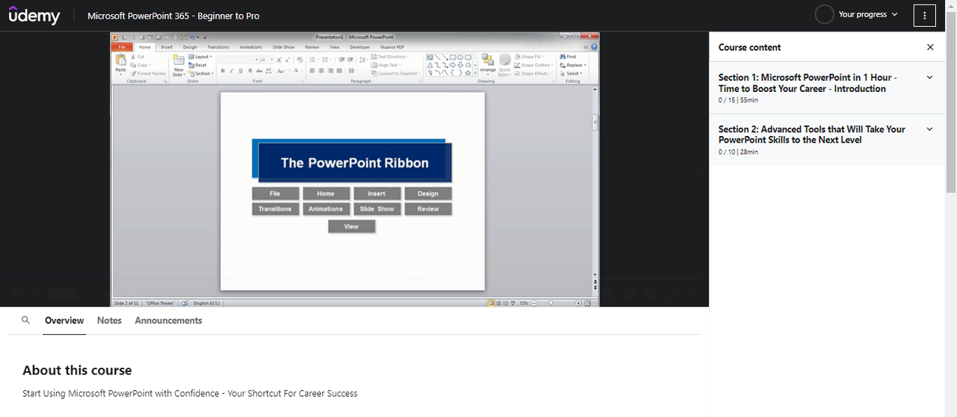The width and height of the screenshot is (957, 417).
Task: Switch to the Notes tab
Action: click(x=109, y=320)
